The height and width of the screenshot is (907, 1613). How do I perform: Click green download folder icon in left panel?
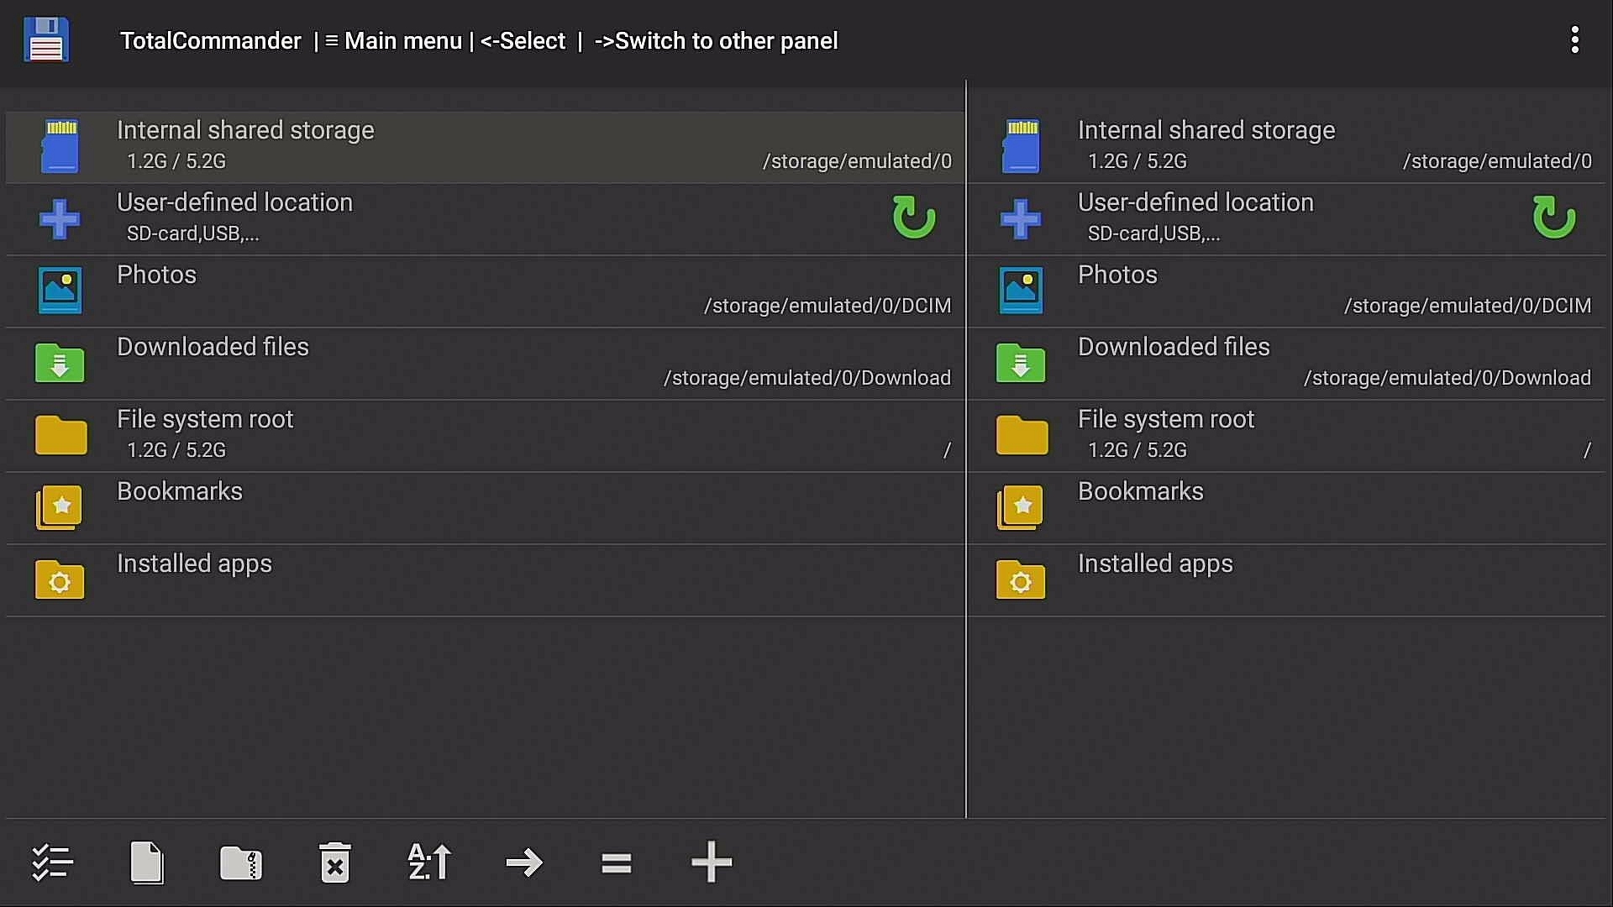coord(60,363)
